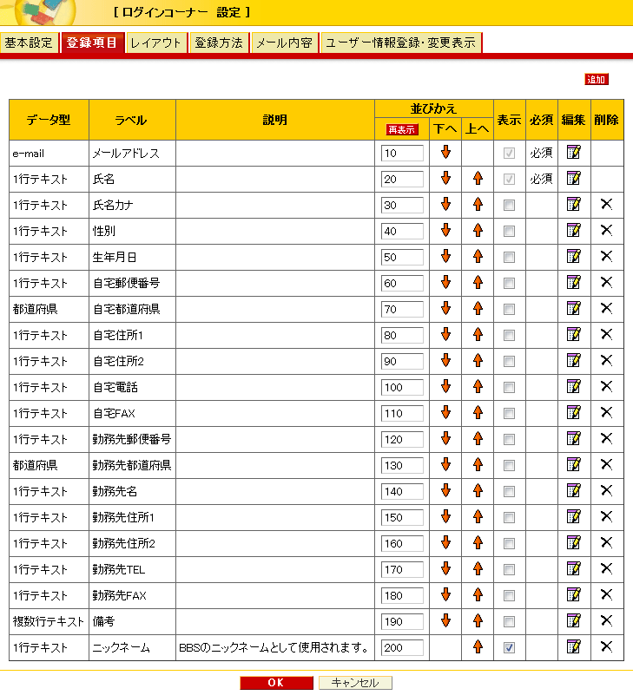Image resolution: width=633 pixels, height=695 pixels.
Task: Move 生年月日 row down
Action: (x=445, y=256)
